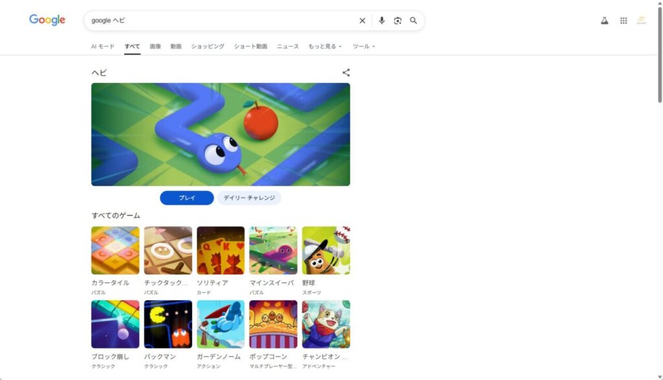Switch to the AI モード tab
This screenshot has width=663, height=380.
point(103,47)
